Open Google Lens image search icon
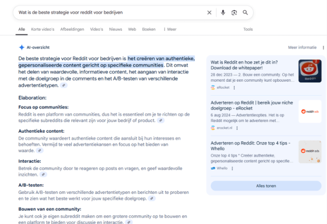The height and width of the screenshot is (224, 327). click(234, 13)
